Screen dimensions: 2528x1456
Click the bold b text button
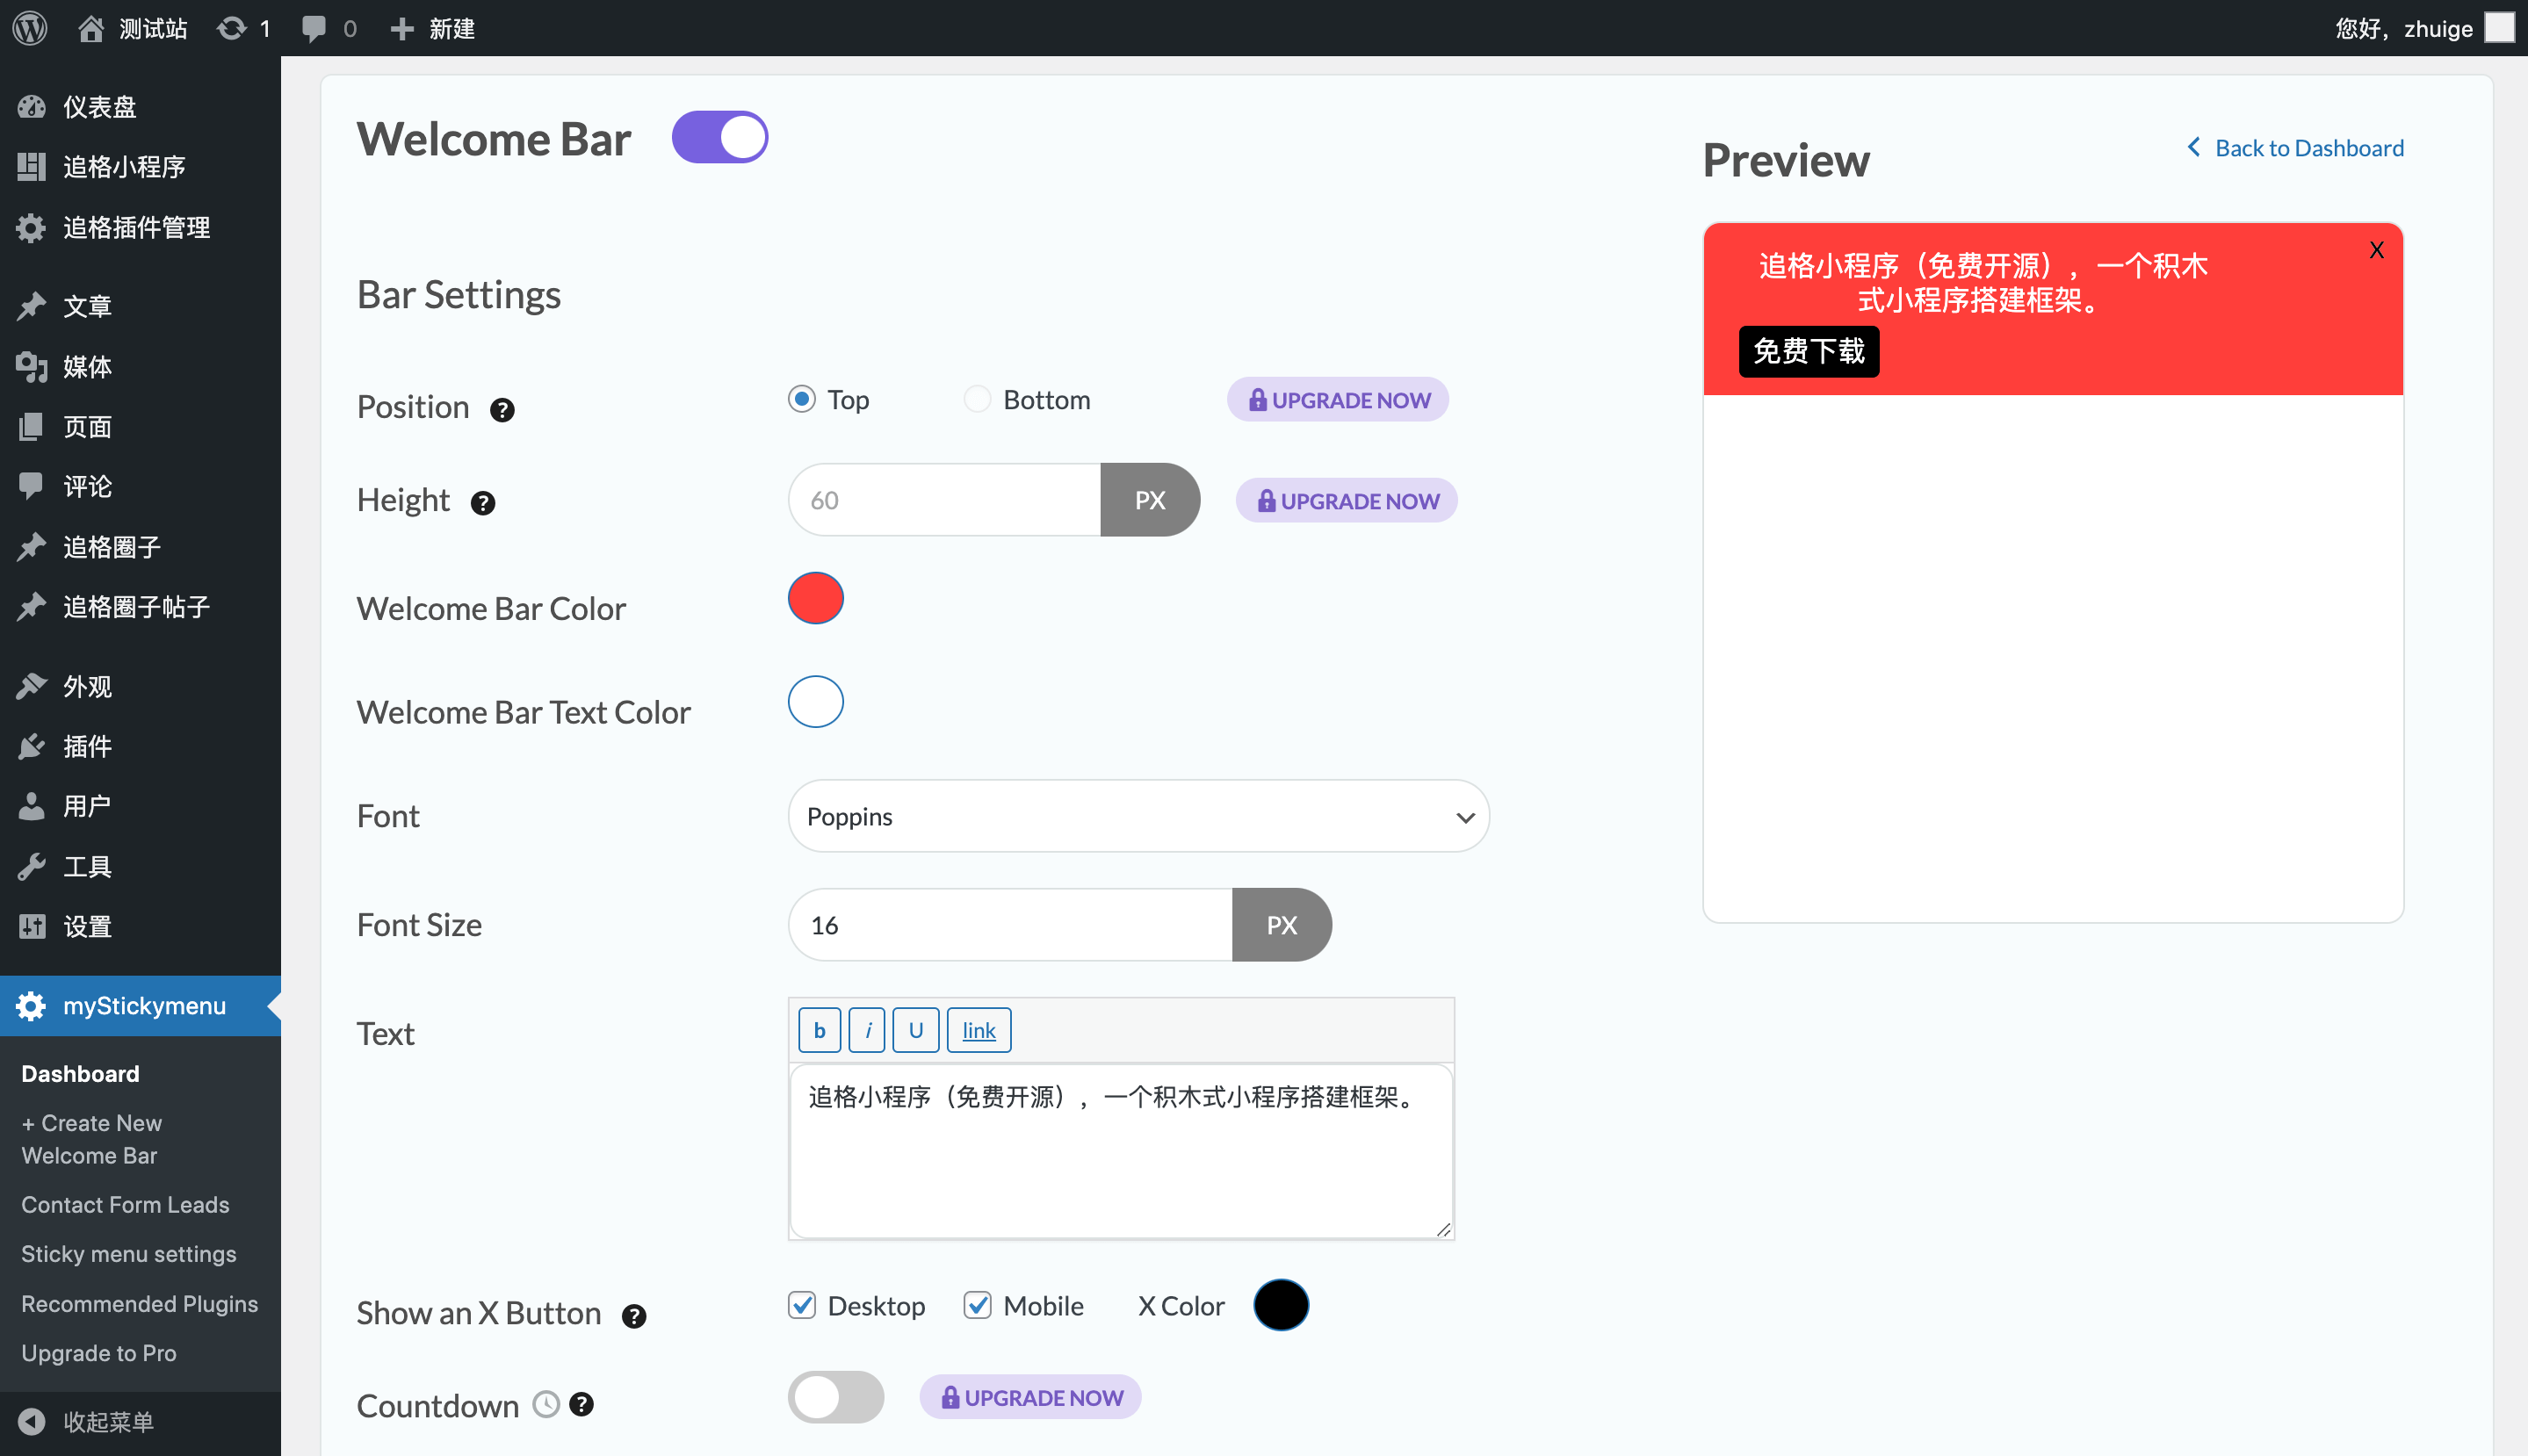pyautogui.click(x=819, y=1030)
